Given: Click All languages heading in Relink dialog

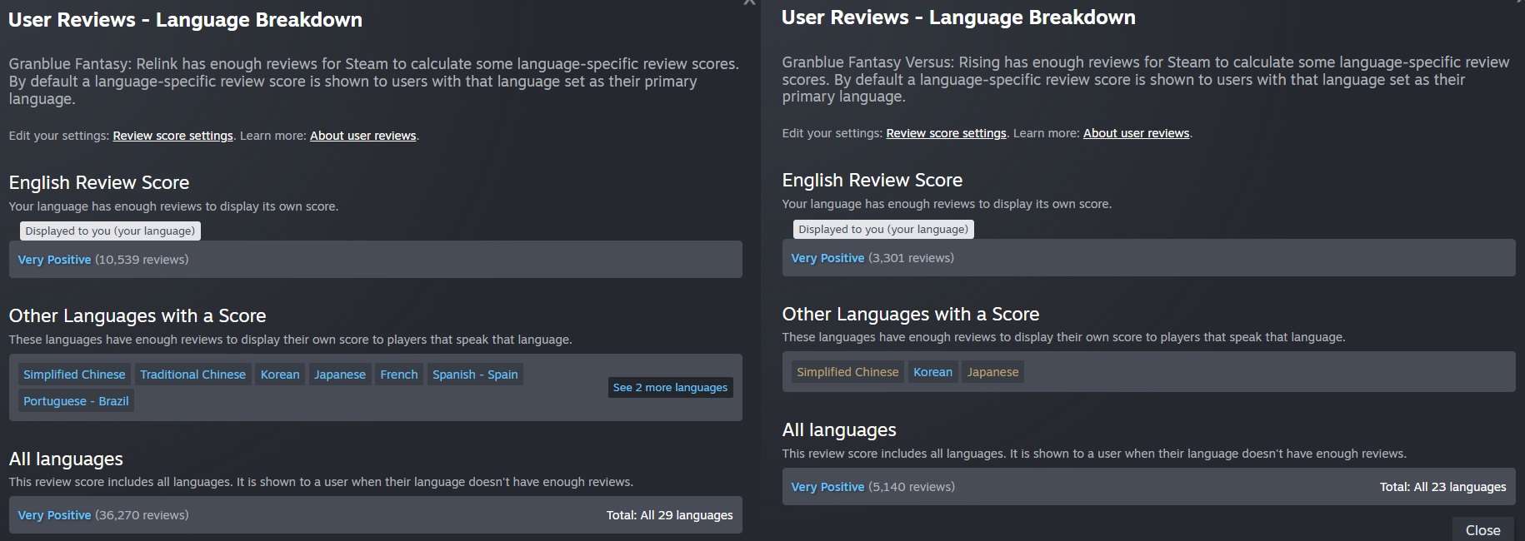Looking at the screenshot, I should pyautogui.click(x=66, y=459).
